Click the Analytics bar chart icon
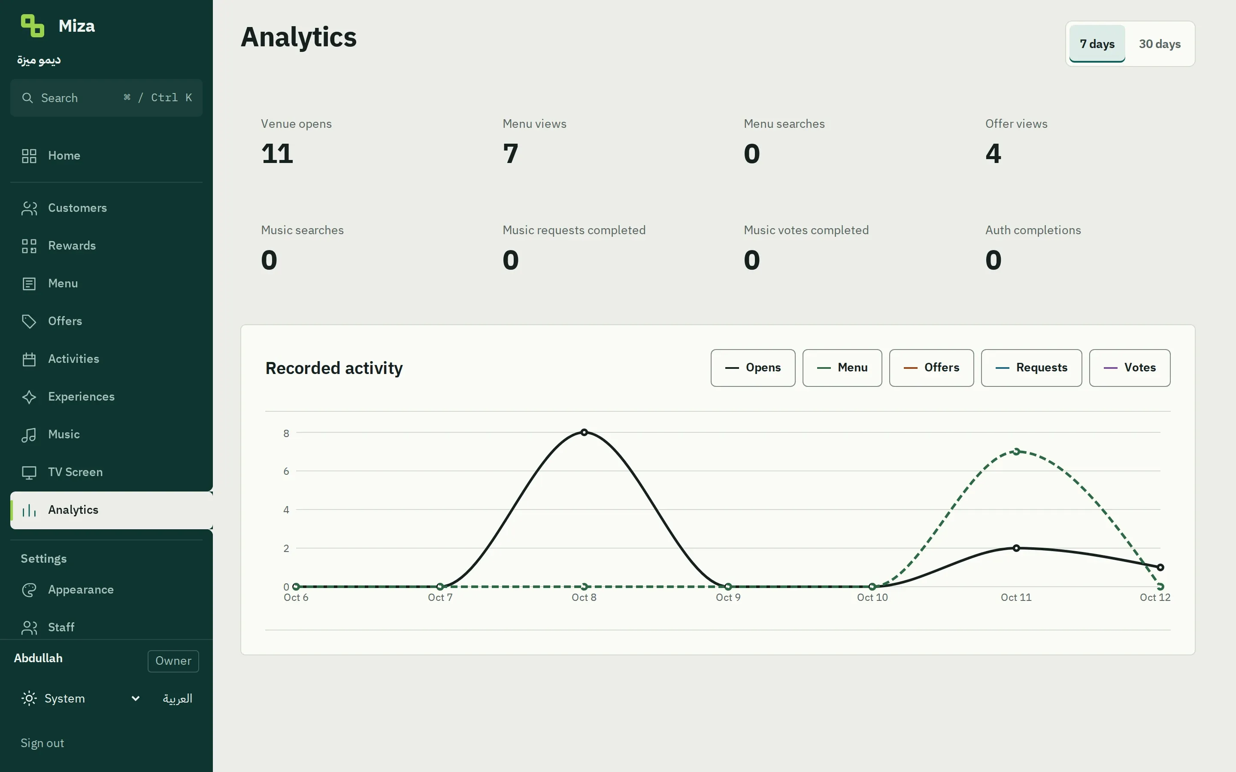This screenshot has height=772, width=1236. [x=29, y=510]
